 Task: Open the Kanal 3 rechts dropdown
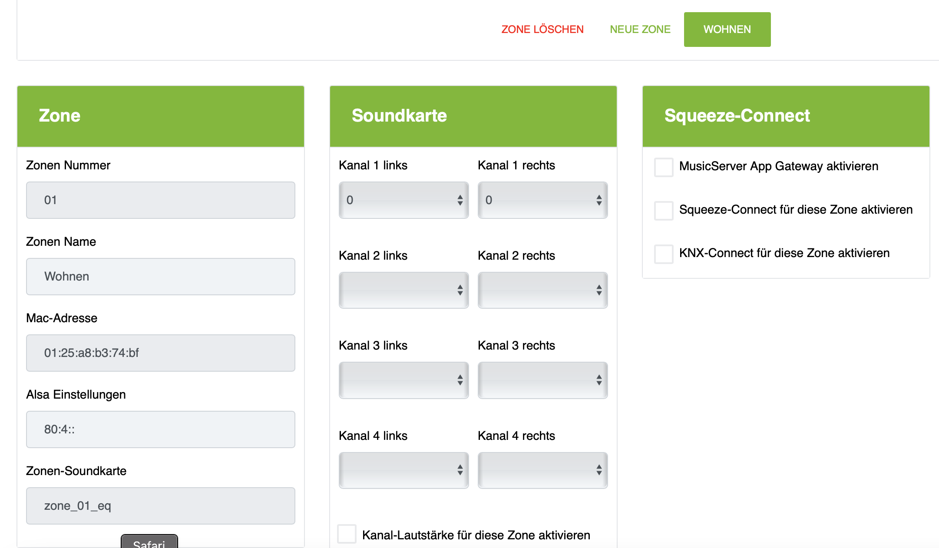tap(542, 380)
